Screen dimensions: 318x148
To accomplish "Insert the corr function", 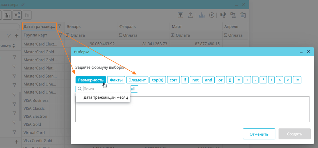I will coord(173,80).
